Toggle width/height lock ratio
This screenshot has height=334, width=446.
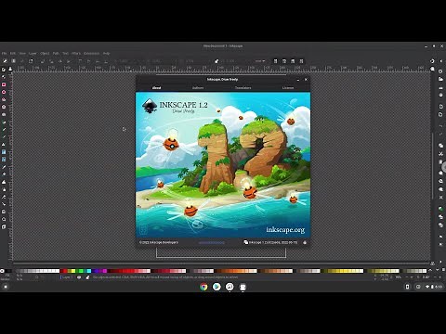coord(216,61)
